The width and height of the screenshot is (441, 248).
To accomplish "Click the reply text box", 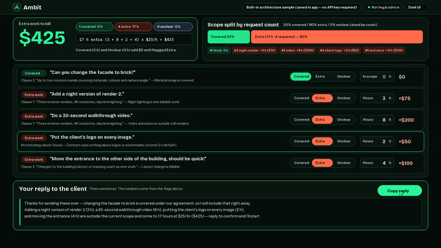I will (220, 212).
